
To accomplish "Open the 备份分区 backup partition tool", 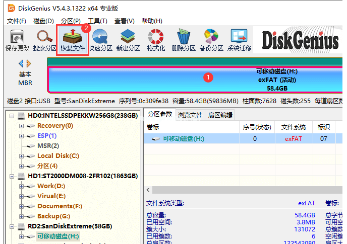I will [x=211, y=40].
